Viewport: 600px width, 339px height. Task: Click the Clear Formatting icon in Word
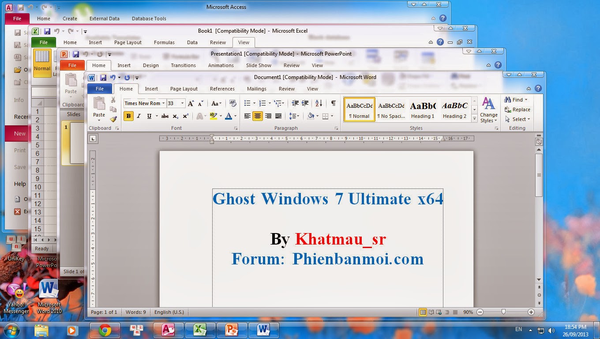pyautogui.click(x=233, y=103)
